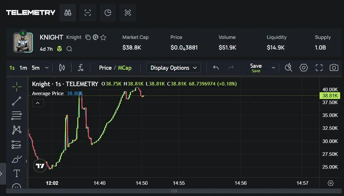Click the Average Price indicator label
Image resolution: width=344 pixels, height=196 pixels.
(48, 94)
